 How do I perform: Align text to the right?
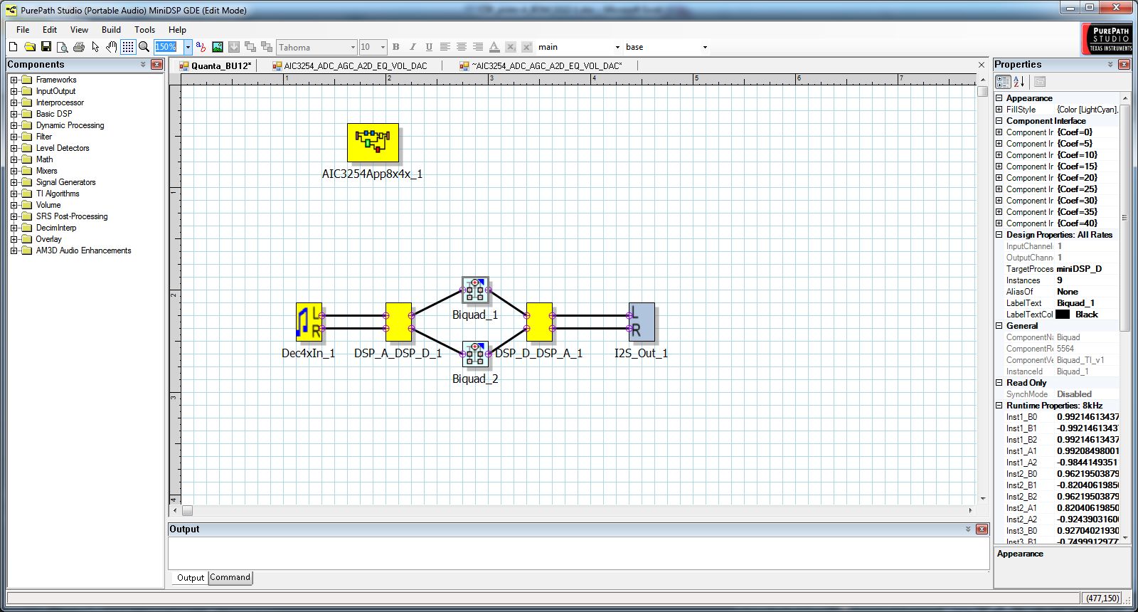click(478, 47)
